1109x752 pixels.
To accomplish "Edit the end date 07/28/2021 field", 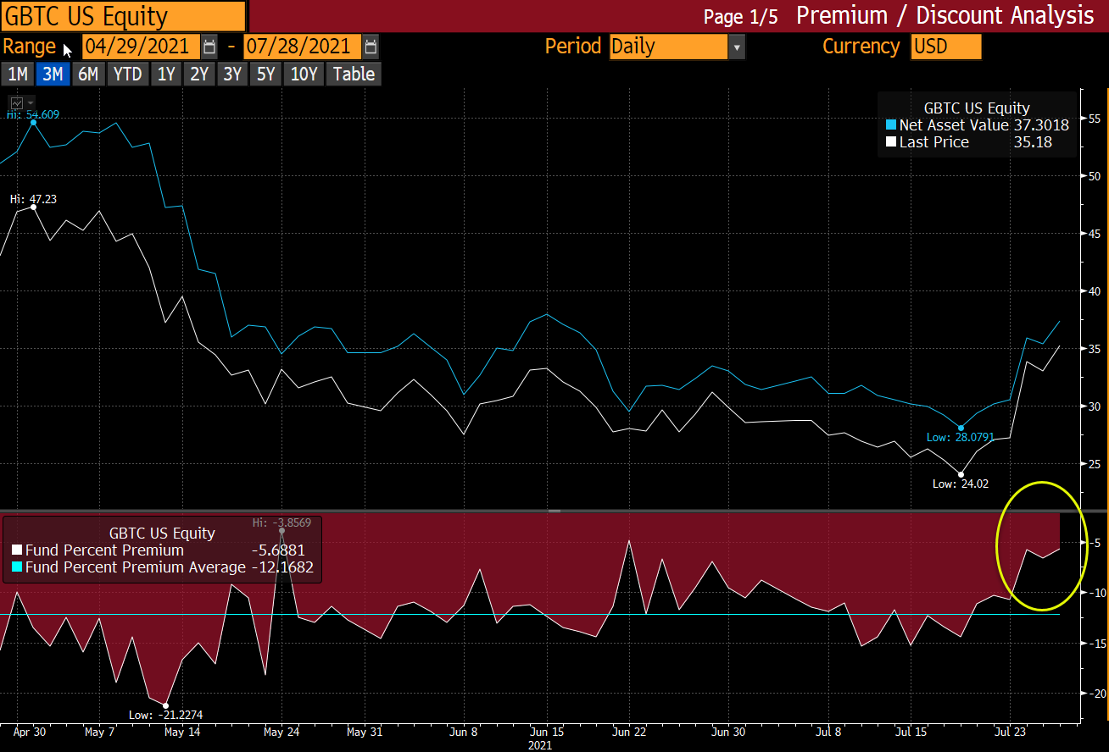I will click(x=303, y=47).
